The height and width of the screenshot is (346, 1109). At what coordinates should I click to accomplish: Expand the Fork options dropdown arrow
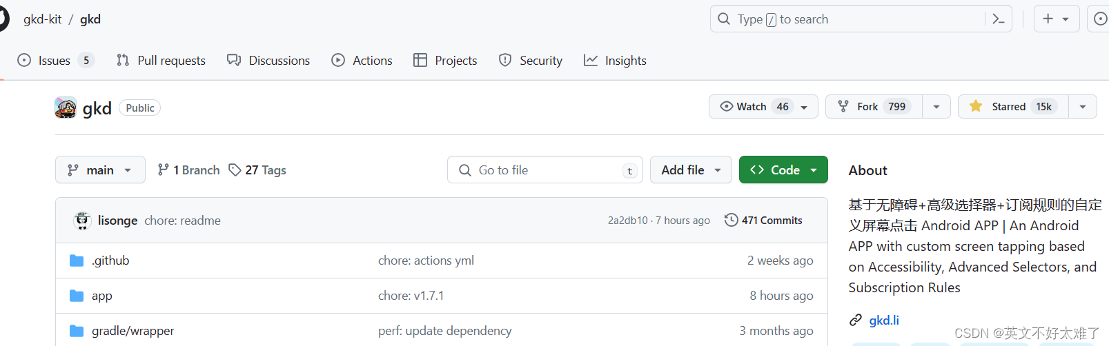coord(936,107)
